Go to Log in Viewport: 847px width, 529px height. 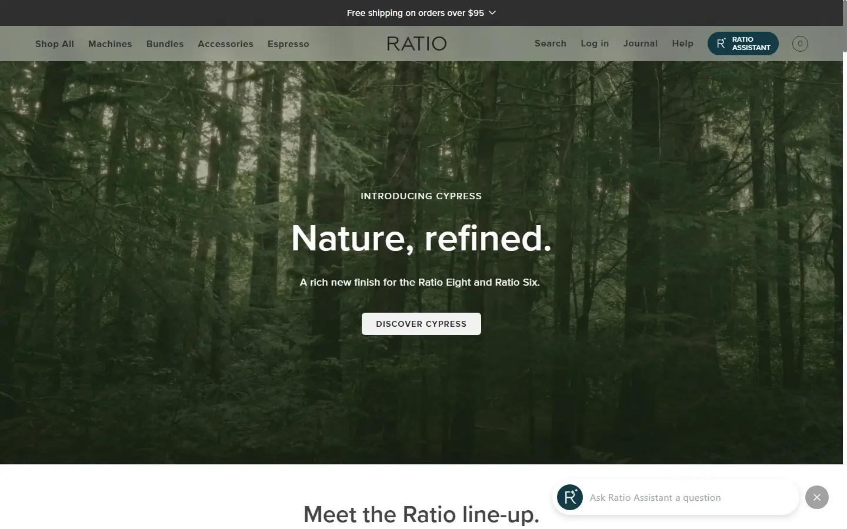(595, 43)
